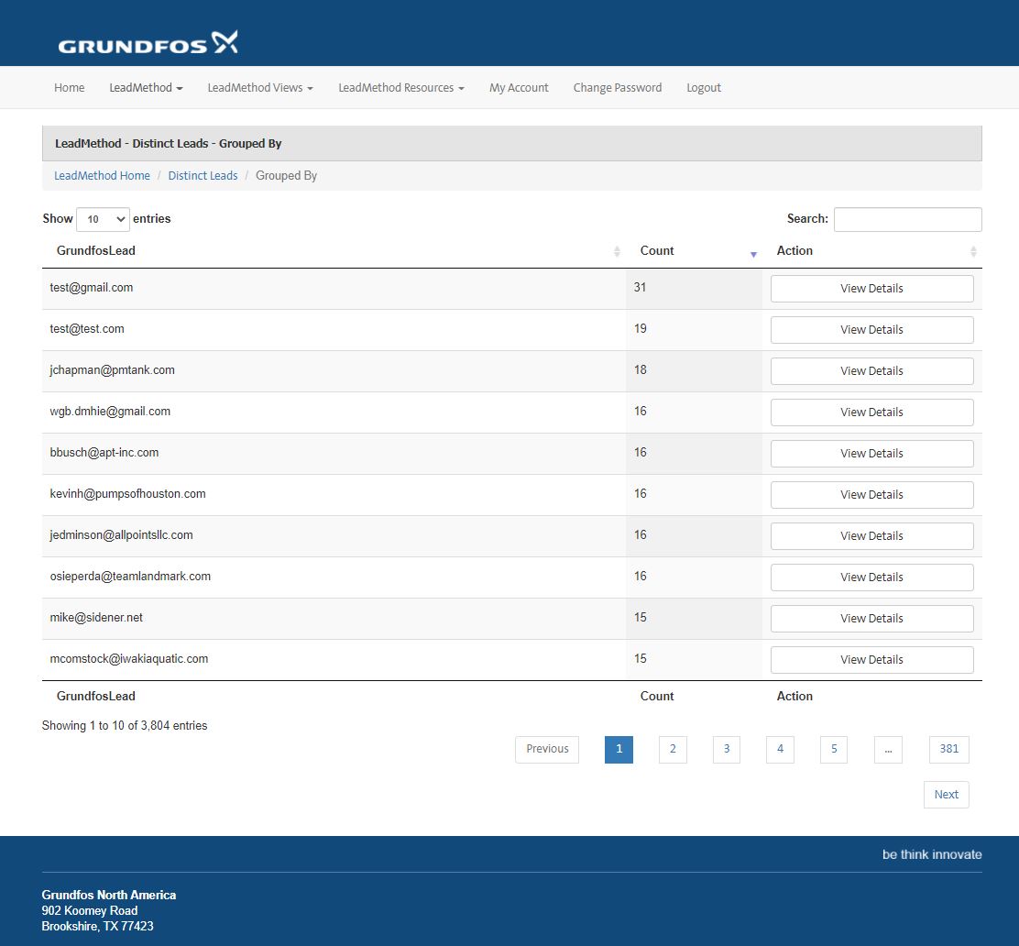Click the Grouped By breadcrumb text
Image resolution: width=1019 pixels, height=946 pixels.
click(286, 176)
